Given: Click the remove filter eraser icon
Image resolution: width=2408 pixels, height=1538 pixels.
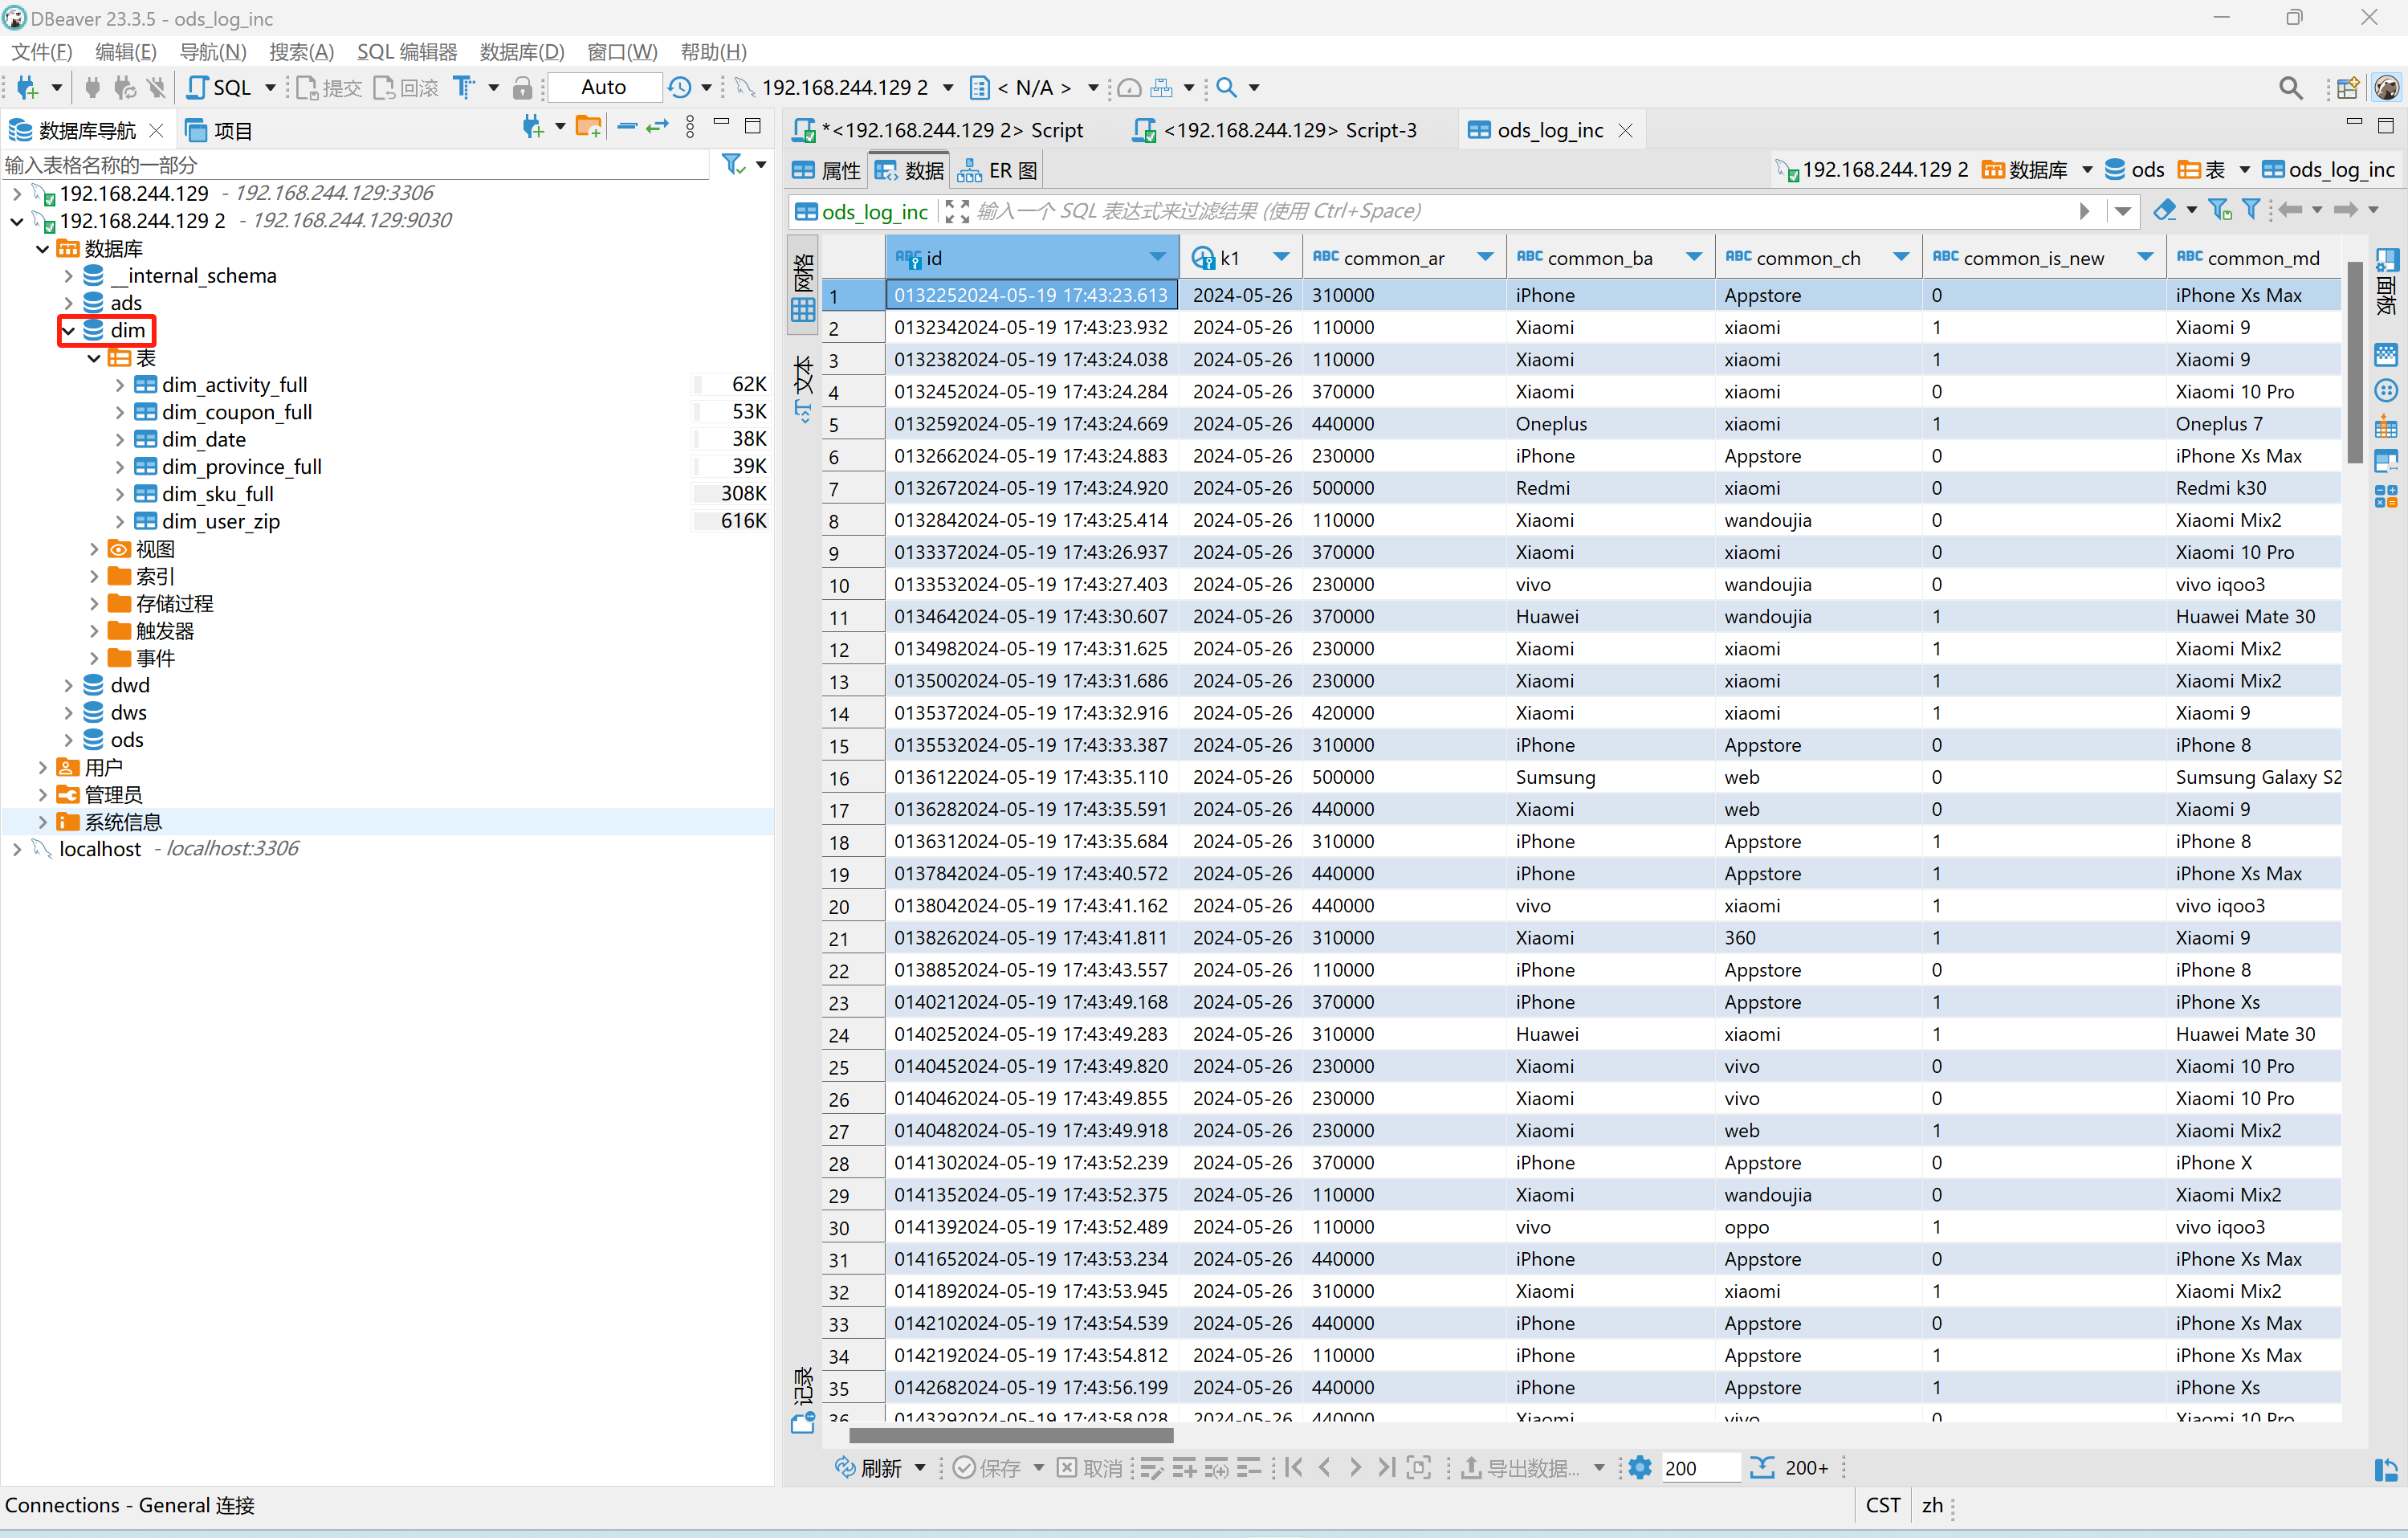Looking at the screenshot, I should (2165, 210).
